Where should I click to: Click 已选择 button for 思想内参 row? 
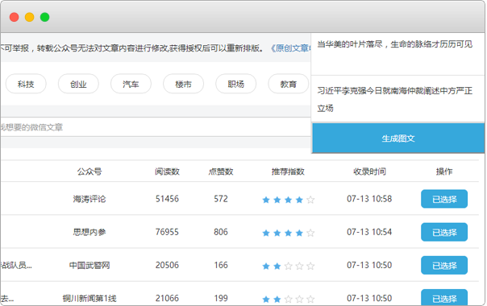[444, 232]
